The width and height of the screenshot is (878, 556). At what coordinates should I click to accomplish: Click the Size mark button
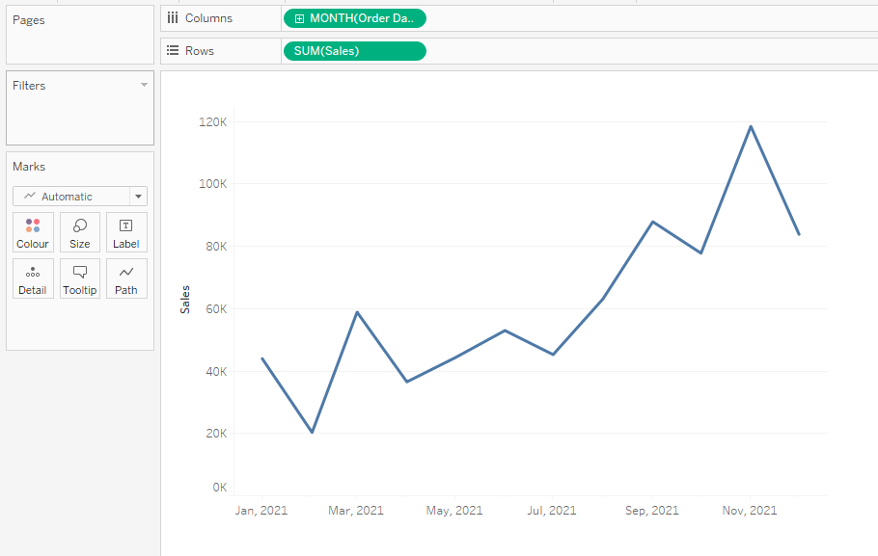[x=80, y=232]
